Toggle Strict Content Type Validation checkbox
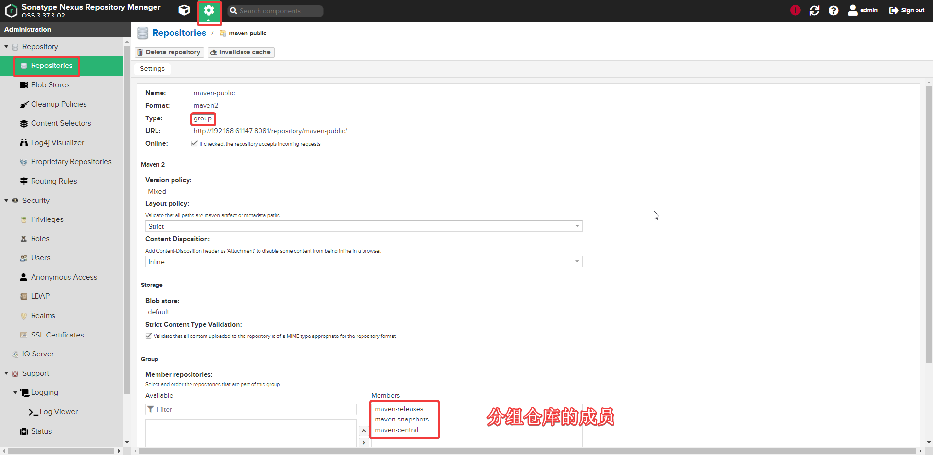This screenshot has width=933, height=455. [149, 336]
